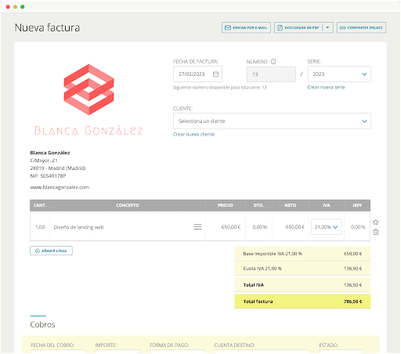Click the delete line trash icon
Image resolution: width=401 pixels, height=354 pixels.
coord(376,232)
